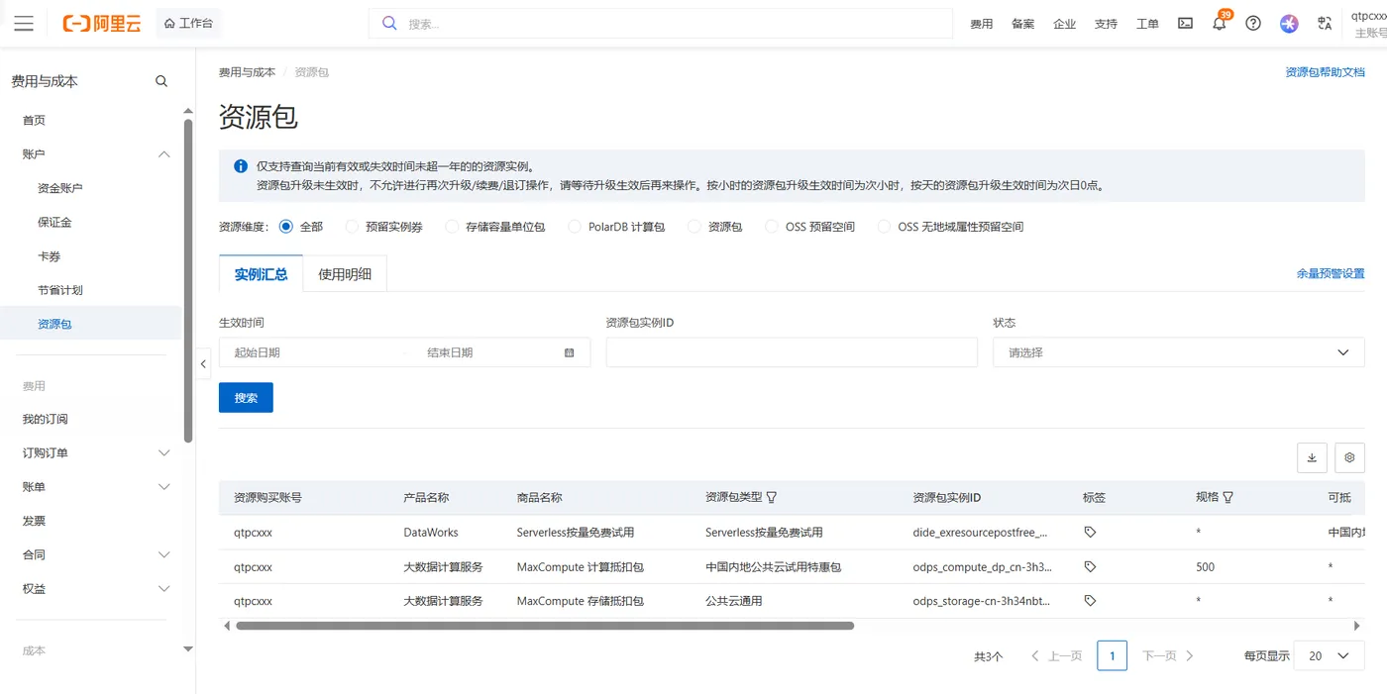The height and width of the screenshot is (694, 1387).
Task: Open the 费用 top menu
Action: (981, 24)
